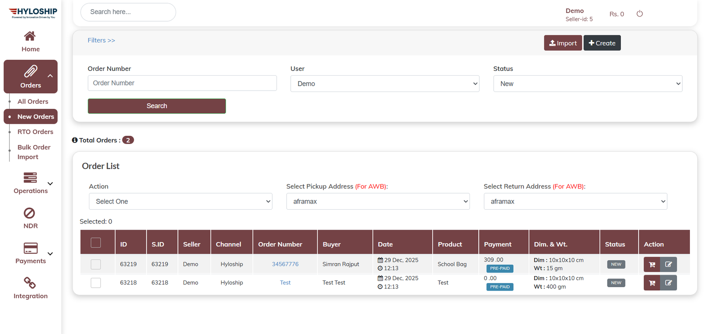The image size is (708, 334).
Task: Click the NDR prohibited-circle icon
Action: tap(29, 213)
